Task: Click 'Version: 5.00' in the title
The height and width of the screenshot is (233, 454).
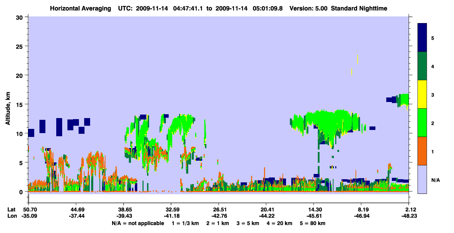Action: (x=308, y=8)
